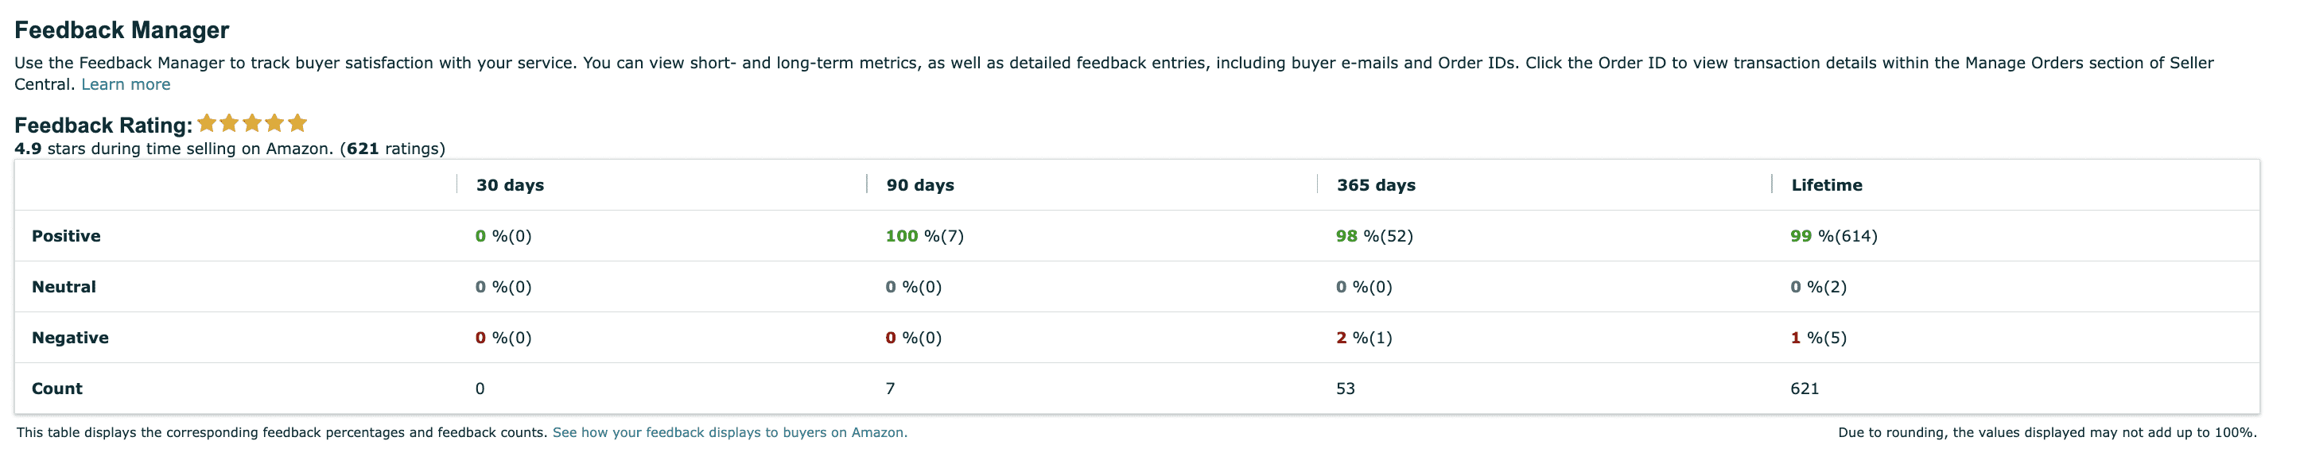Click the Positive row label
The height and width of the screenshot is (472, 2300).
[66, 237]
